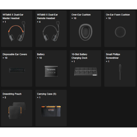Click the '× 4' quantity under Remote Headset
Image resolution: width=137 pixels, height=137 pixels.
(x=39, y=22)
